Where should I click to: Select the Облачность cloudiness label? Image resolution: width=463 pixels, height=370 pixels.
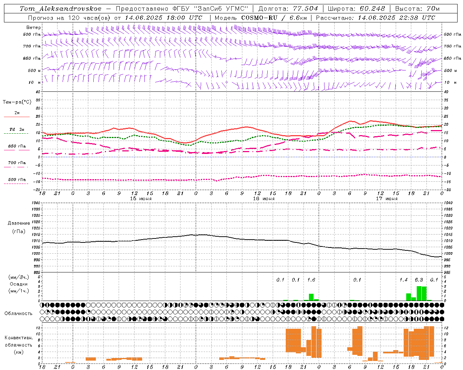coord(18,313)
